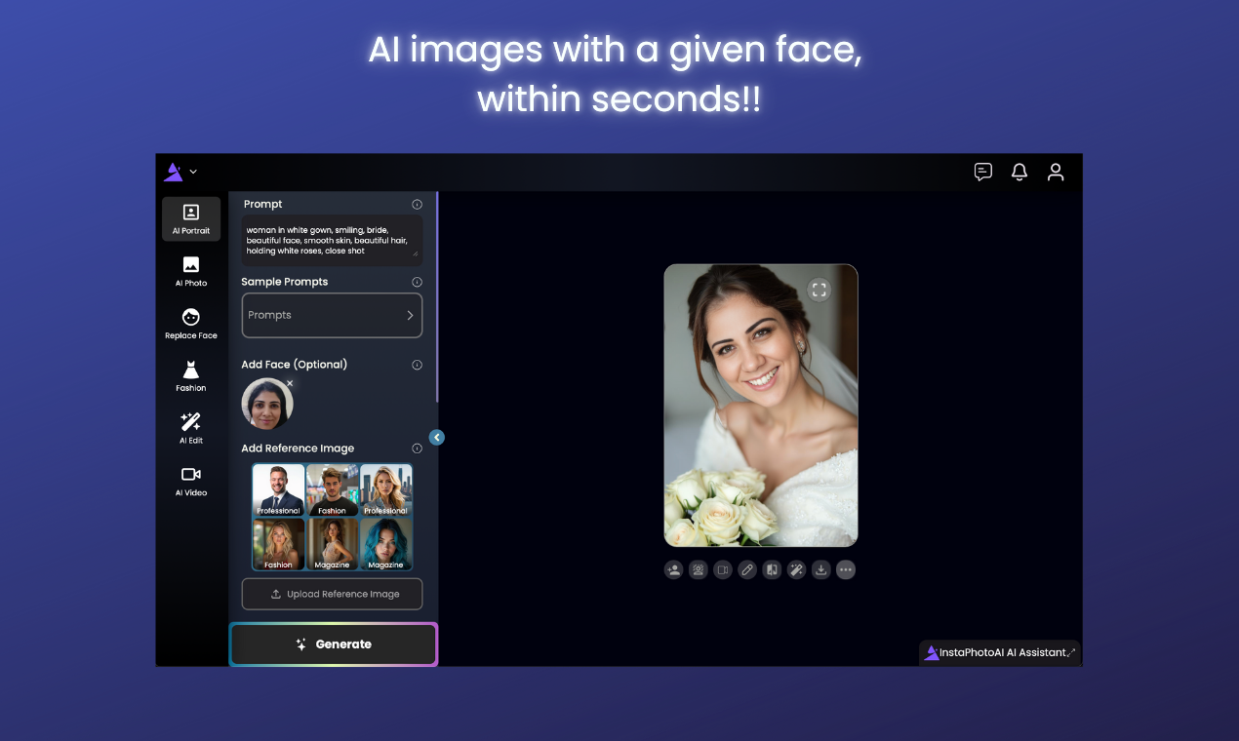View the image fullscreen with expand icon
The image size is (1239, 741).
pos(819,290)
